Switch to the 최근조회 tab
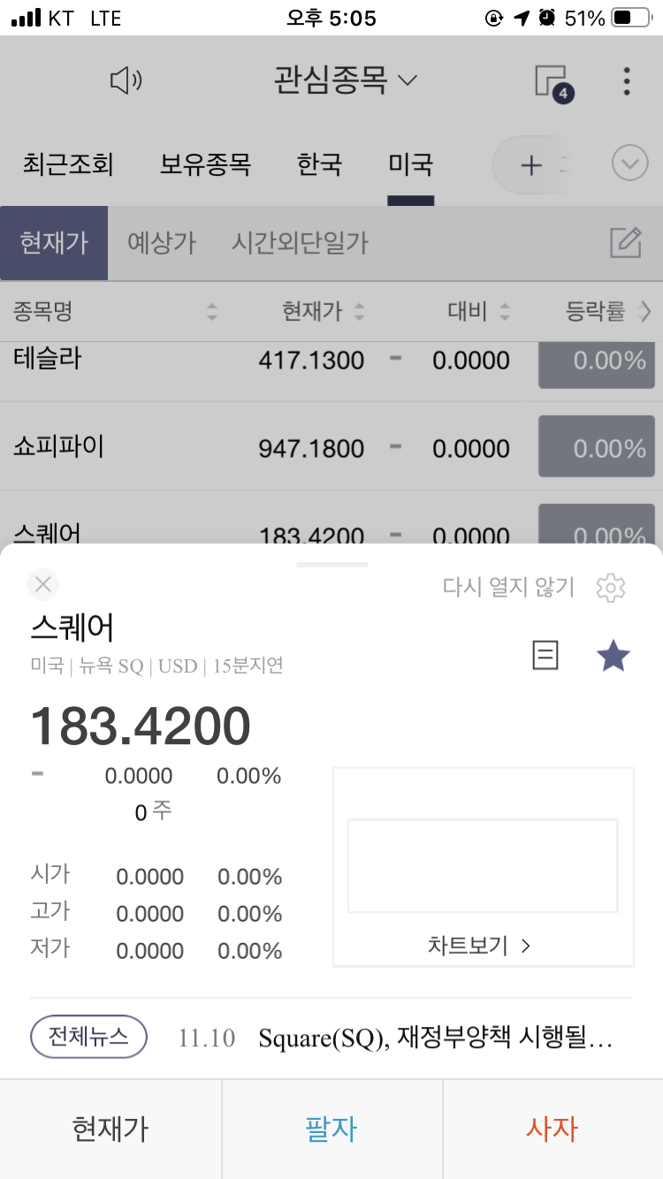663x1179 pixels. pyautogui.click(x=68, y=164)
